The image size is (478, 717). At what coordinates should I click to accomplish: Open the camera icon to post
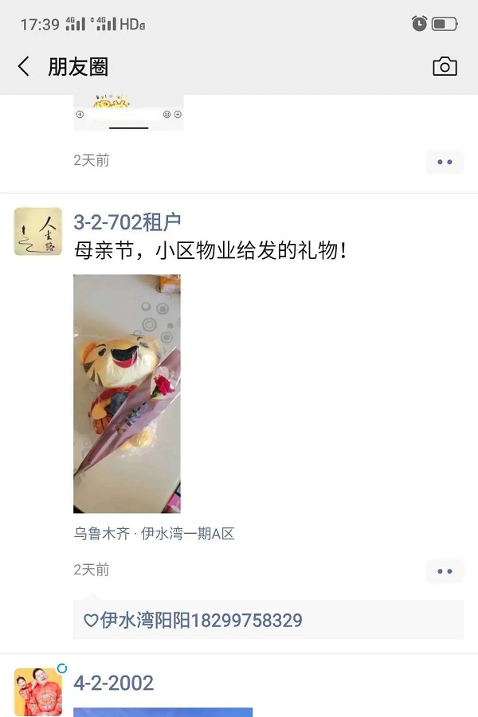tap(445, 66)
